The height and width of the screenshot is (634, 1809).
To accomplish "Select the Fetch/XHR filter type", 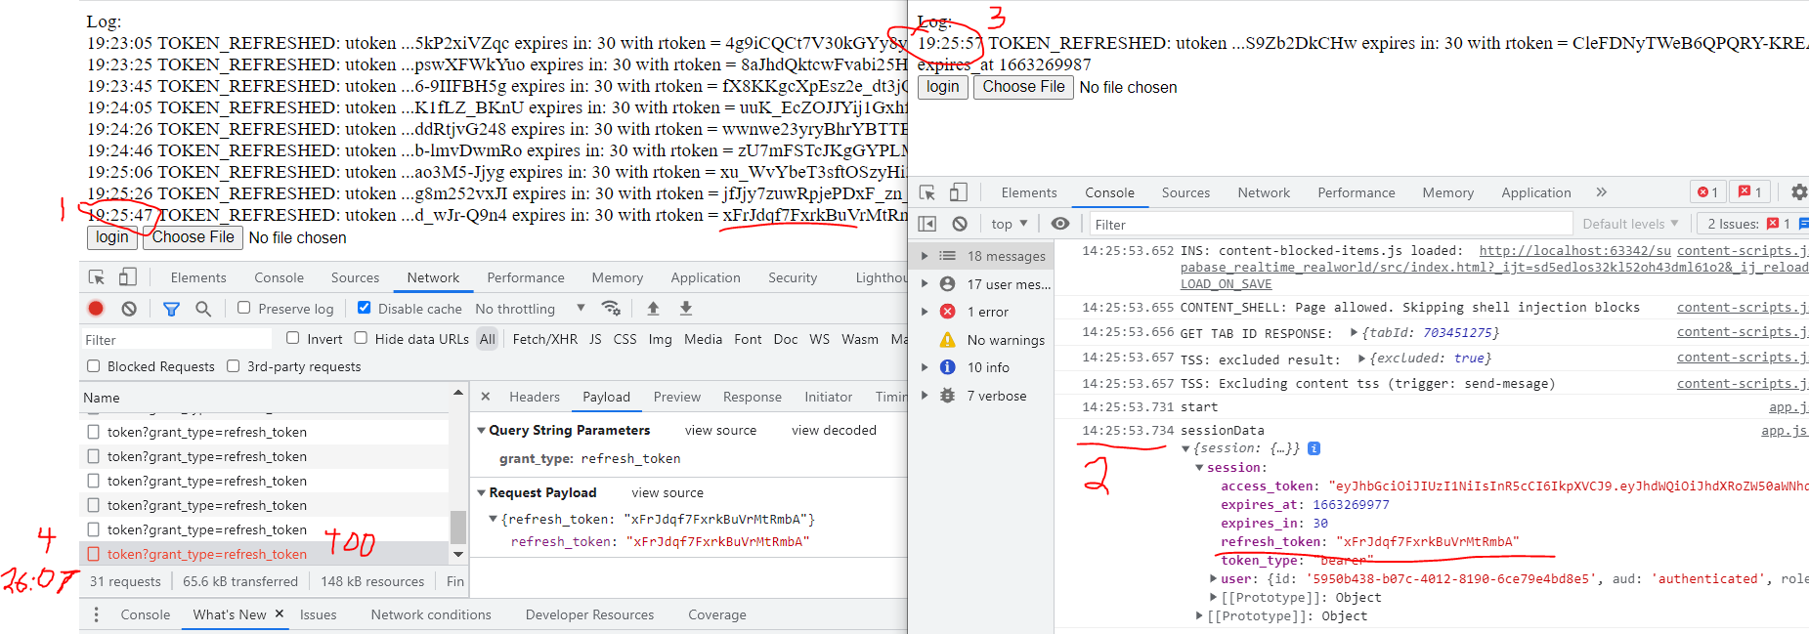I will tap(545, 339).
